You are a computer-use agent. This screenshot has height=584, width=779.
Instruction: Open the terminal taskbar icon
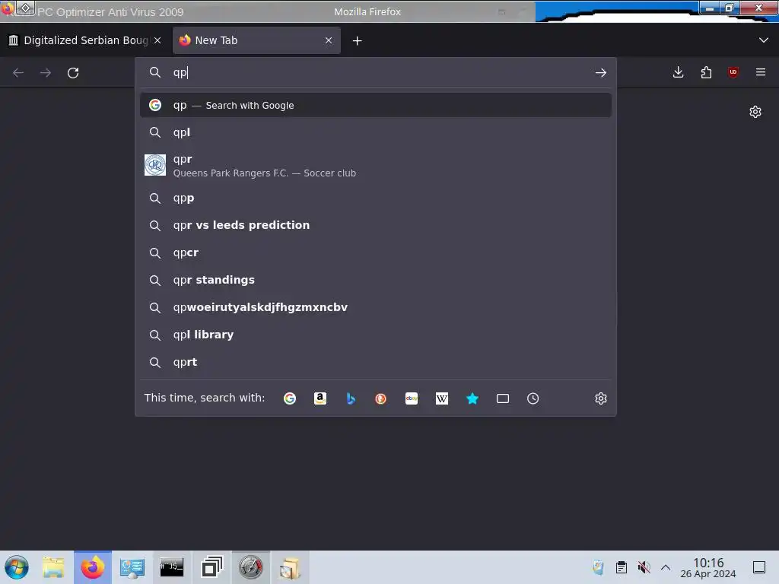(171, 567)
